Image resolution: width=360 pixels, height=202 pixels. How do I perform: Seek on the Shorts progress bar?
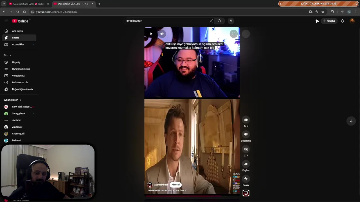tap(192, 196)
